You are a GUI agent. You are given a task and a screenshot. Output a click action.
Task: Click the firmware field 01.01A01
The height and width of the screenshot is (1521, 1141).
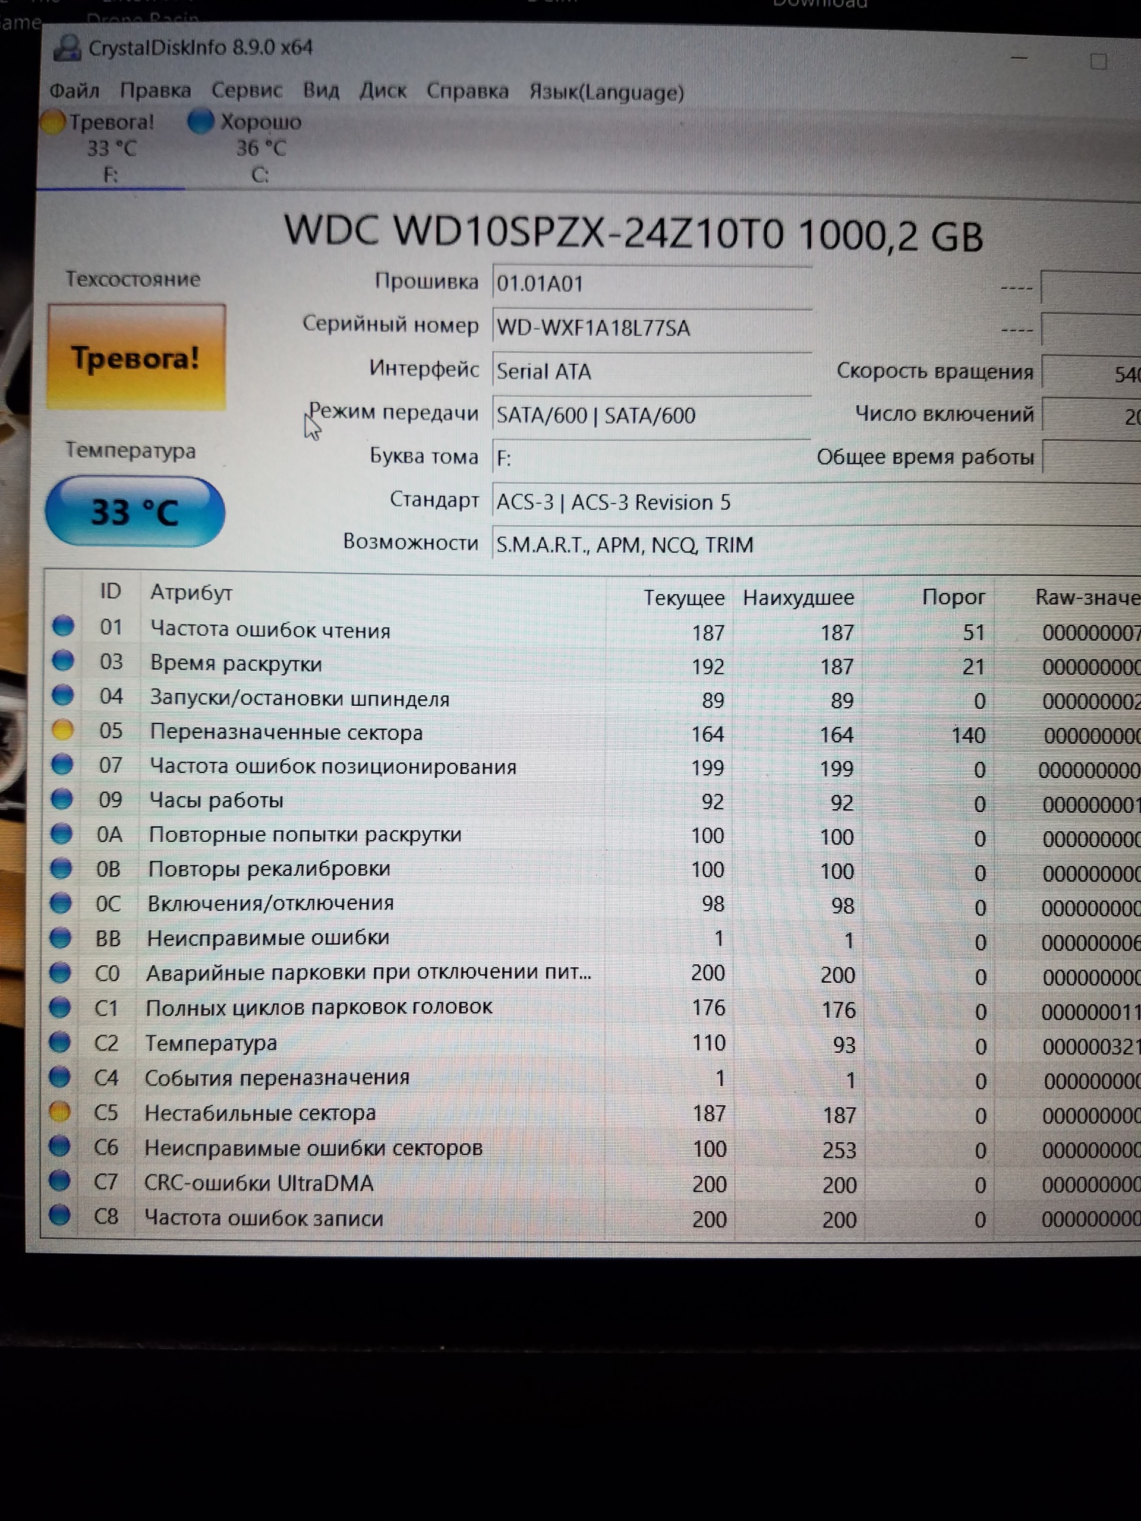click(651, 284)
